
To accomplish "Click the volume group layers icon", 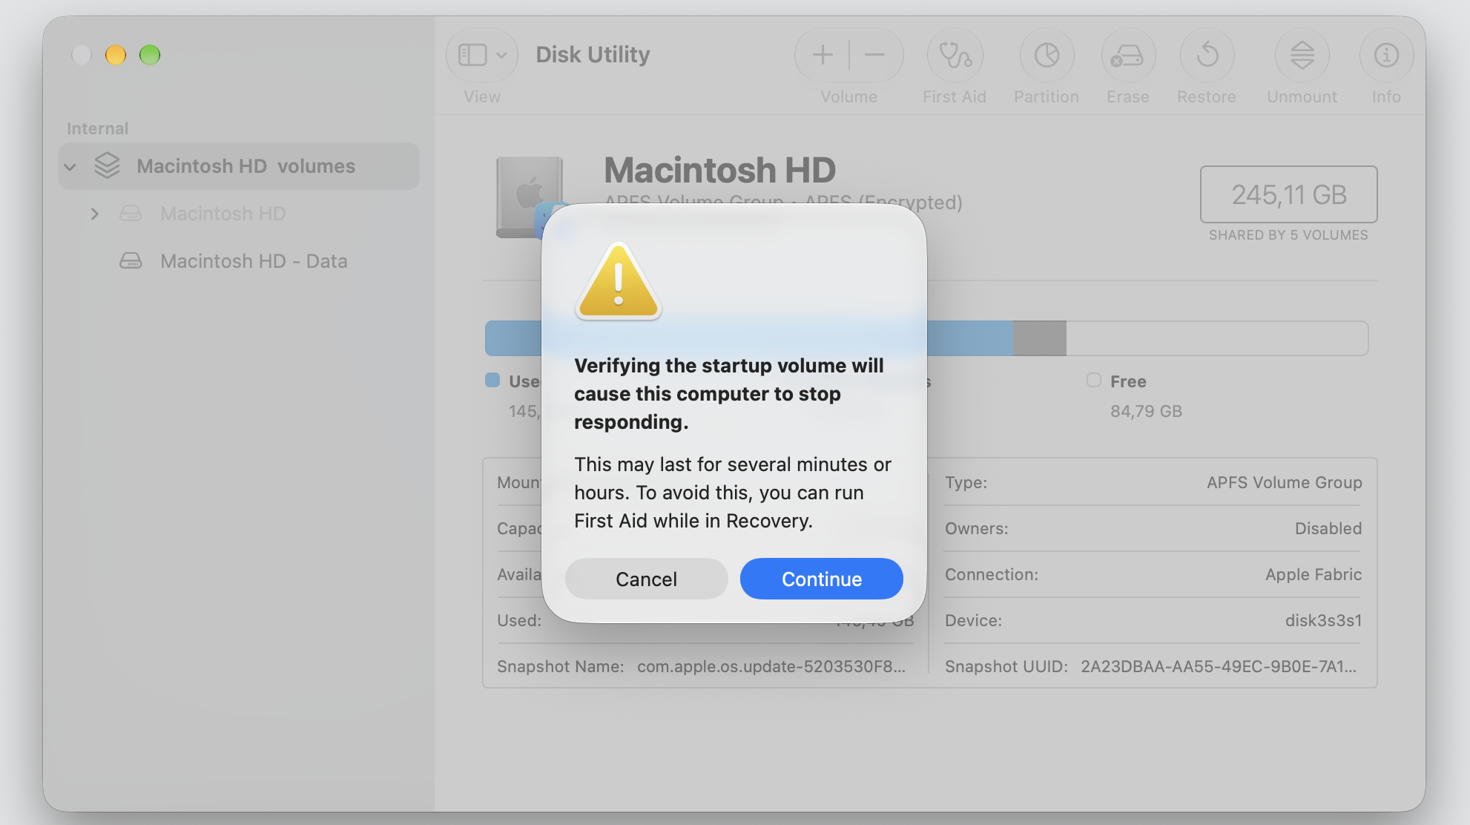I will coord(108,165).
